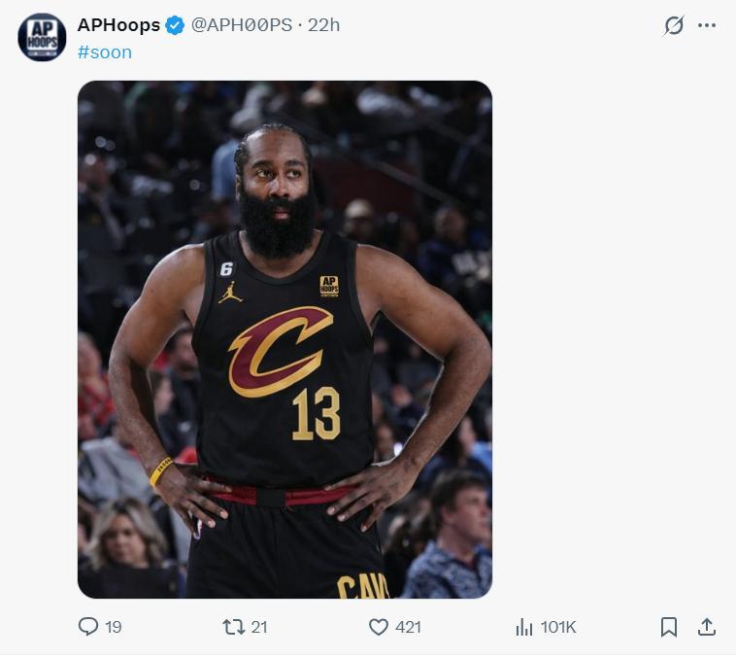This screenshot has height=657, width=736.
Task: Open the three-dot More menu
Action: point(707,26)
